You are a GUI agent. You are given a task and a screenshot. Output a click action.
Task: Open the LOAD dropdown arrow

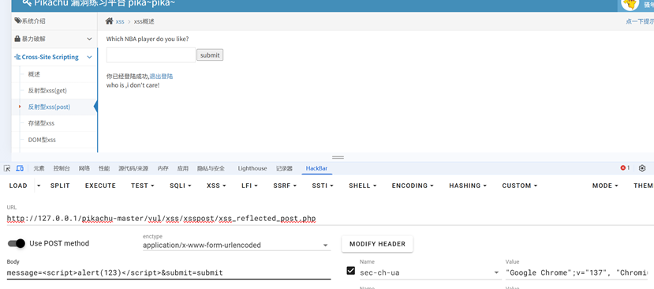click(x=39, y=186)
